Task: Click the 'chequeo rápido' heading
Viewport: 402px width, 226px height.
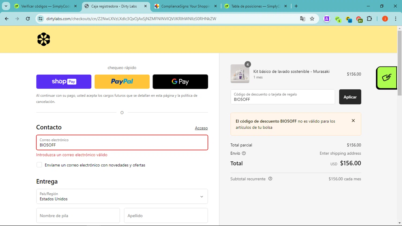Action: tap(122, 68)
